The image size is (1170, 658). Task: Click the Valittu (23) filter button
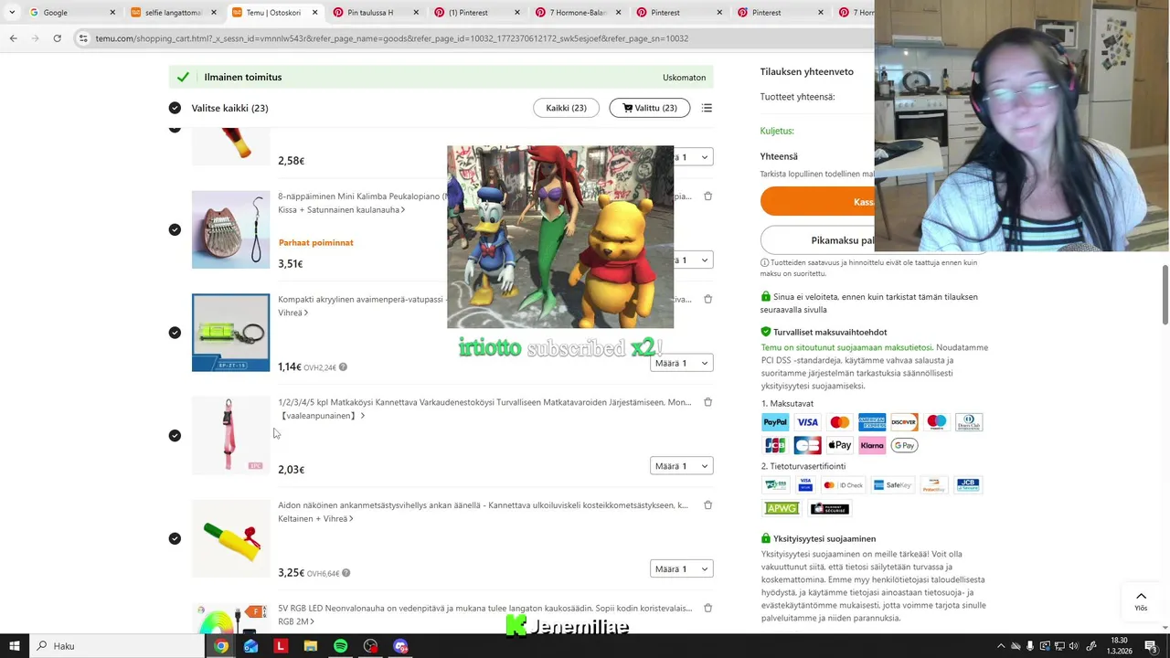click(x=650, y=108)
